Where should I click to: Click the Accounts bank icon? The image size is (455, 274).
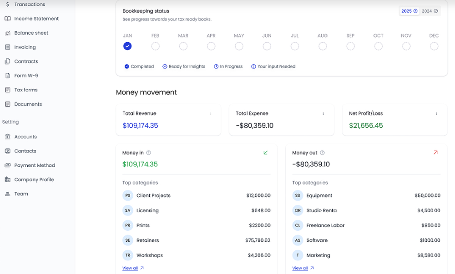[x=8, y=136]
